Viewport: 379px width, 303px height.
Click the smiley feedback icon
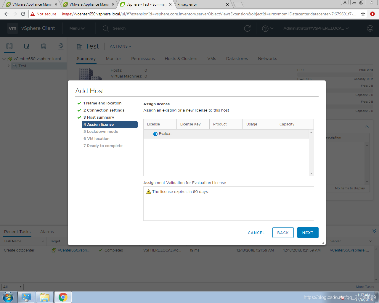point(370,28)
